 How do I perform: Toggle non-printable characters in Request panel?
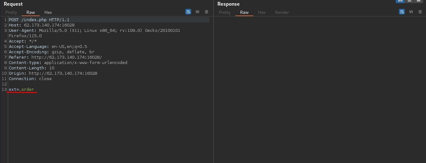pyautogui.click(x=198, y=12)
